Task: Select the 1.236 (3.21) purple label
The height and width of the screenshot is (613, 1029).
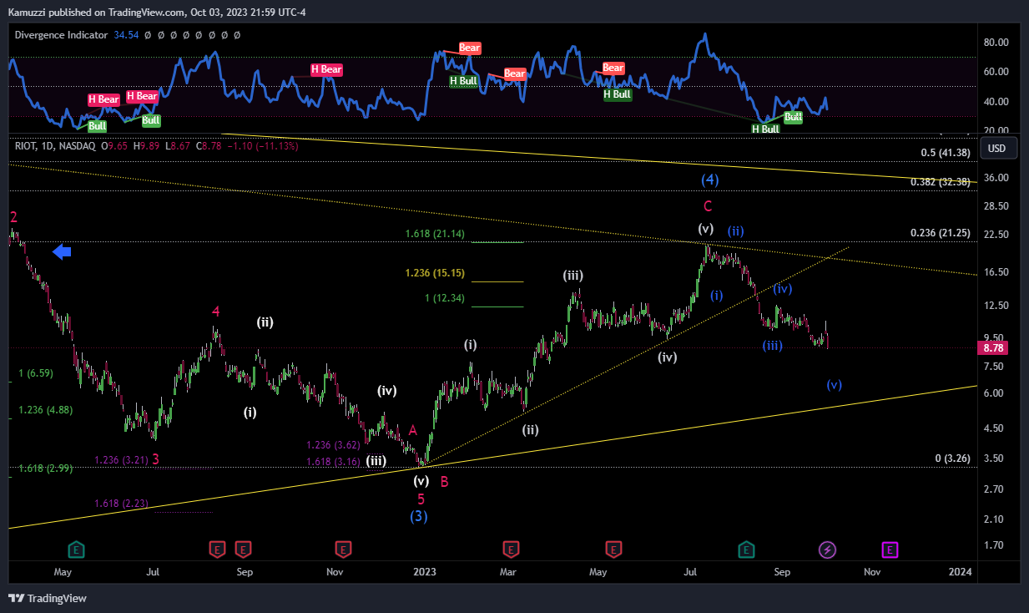Action: point(120,459)
